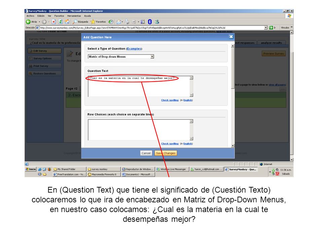Image resolution: width=323 pixels, height=242 pixels.
Task: Click Check spelling under Row Choices
Action: [170, 144]
